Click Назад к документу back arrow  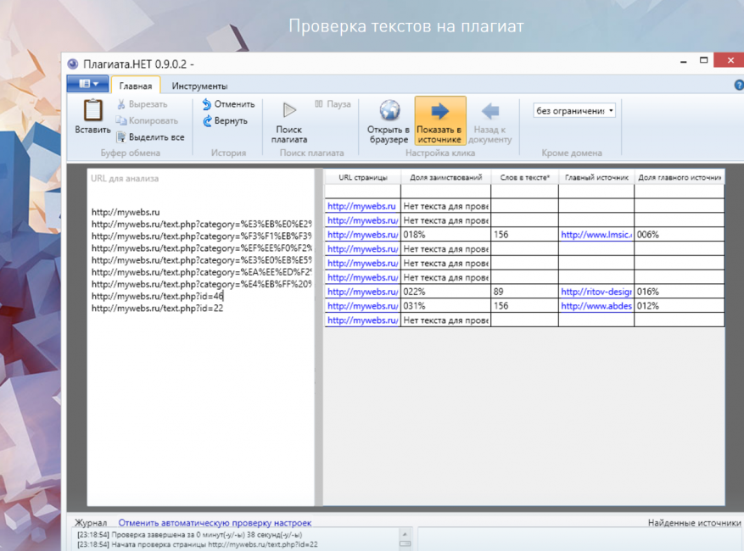(490, 121)
